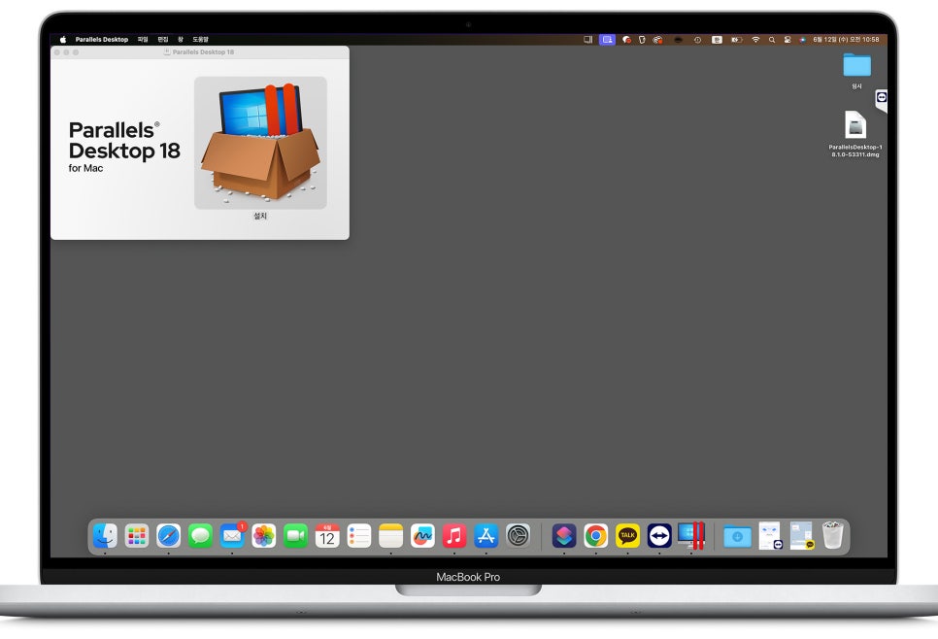Open the Music app in the Dock
Viewport: 938px width, 639px height.
coord(454,535)
